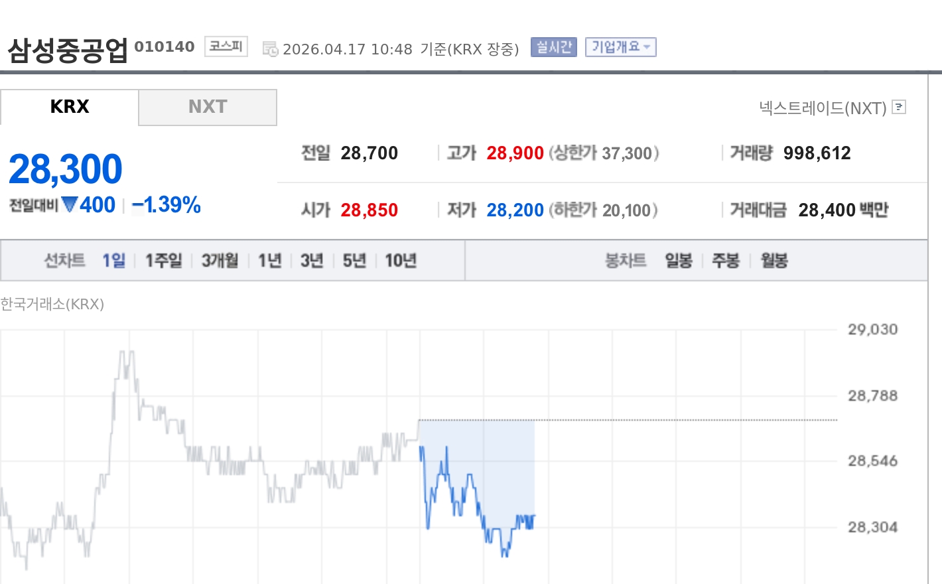Viewport: 942px width, 584px height.
Task: Click the NXT help question icon
Action: pyautogui.click(x=899, y=107)
